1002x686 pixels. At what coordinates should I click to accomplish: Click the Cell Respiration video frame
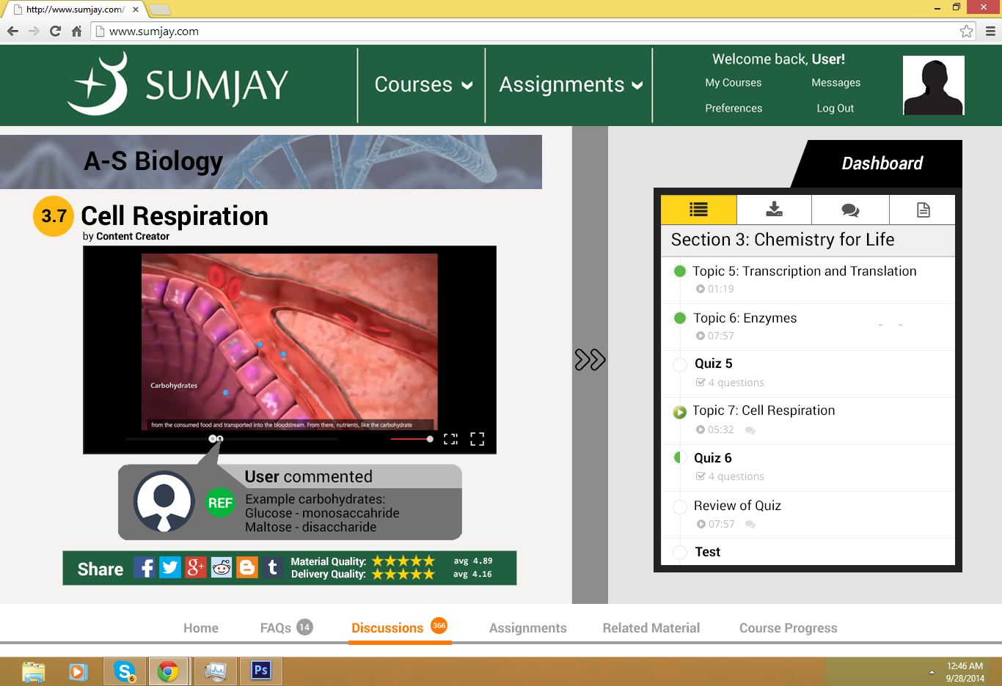(290, 342)
